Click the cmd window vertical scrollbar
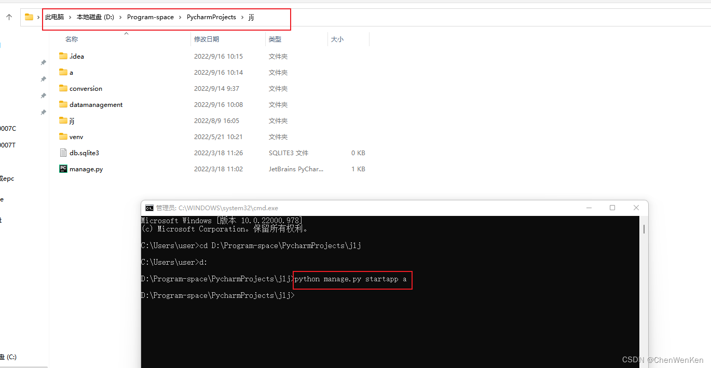Image resolution: width=711 pixels, height=368 pixels. click(644, 228)
